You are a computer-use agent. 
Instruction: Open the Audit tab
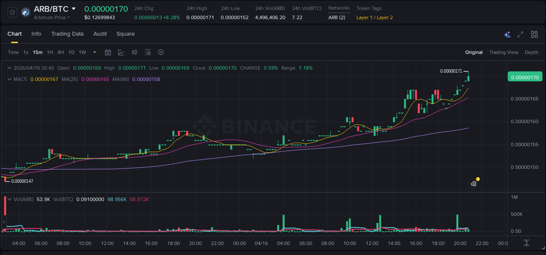point(100,34)
